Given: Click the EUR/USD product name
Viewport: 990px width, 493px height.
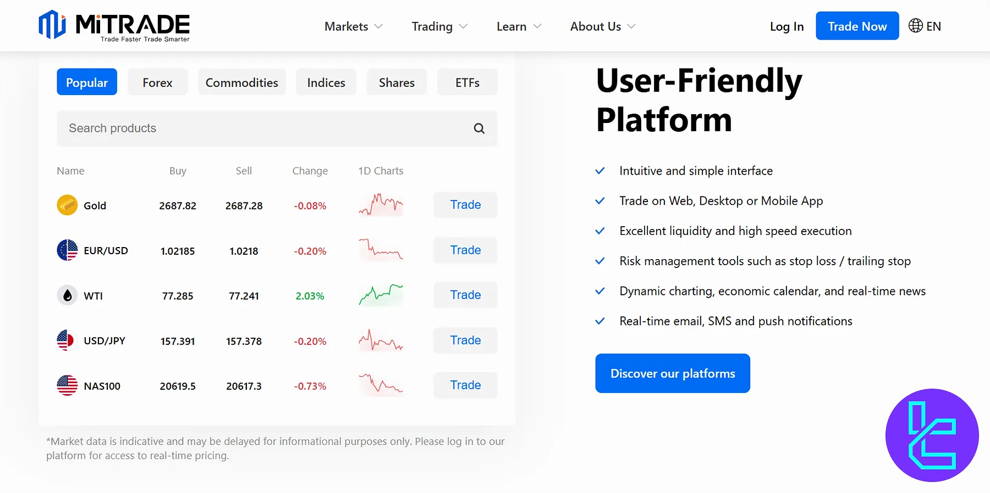Looking at the screenshot, I should 106,250.
